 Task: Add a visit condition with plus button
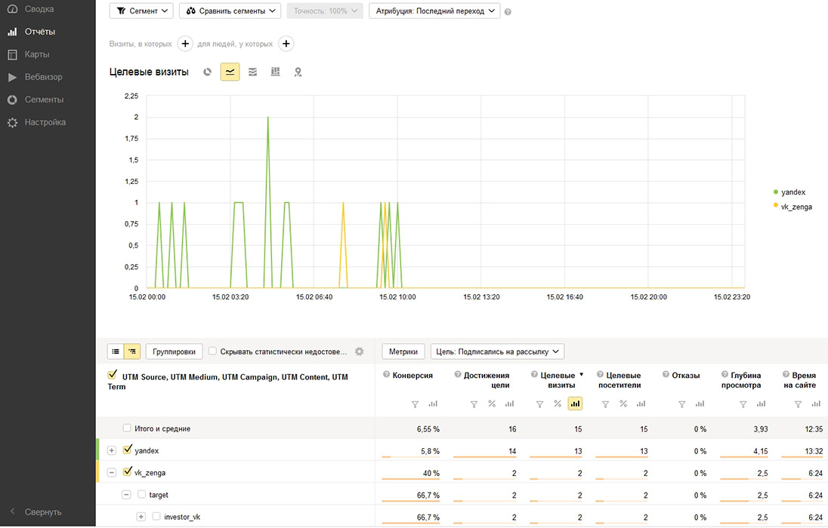tap(186, 44)
